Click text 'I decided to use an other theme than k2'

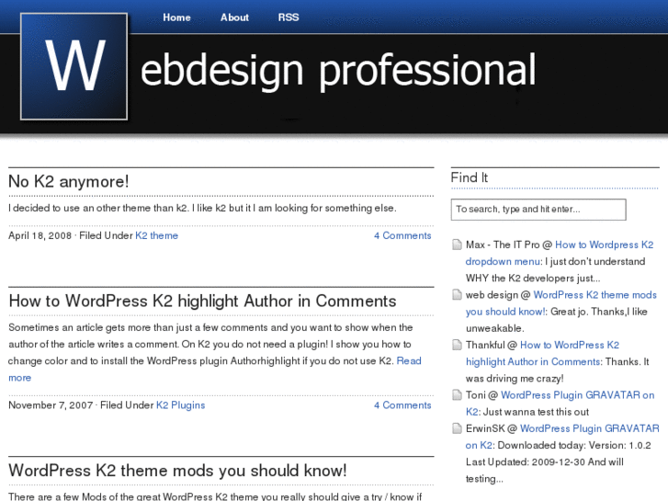tap(98, 208)
